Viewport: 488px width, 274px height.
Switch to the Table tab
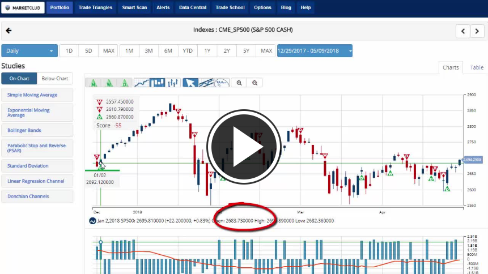point(477,67)
